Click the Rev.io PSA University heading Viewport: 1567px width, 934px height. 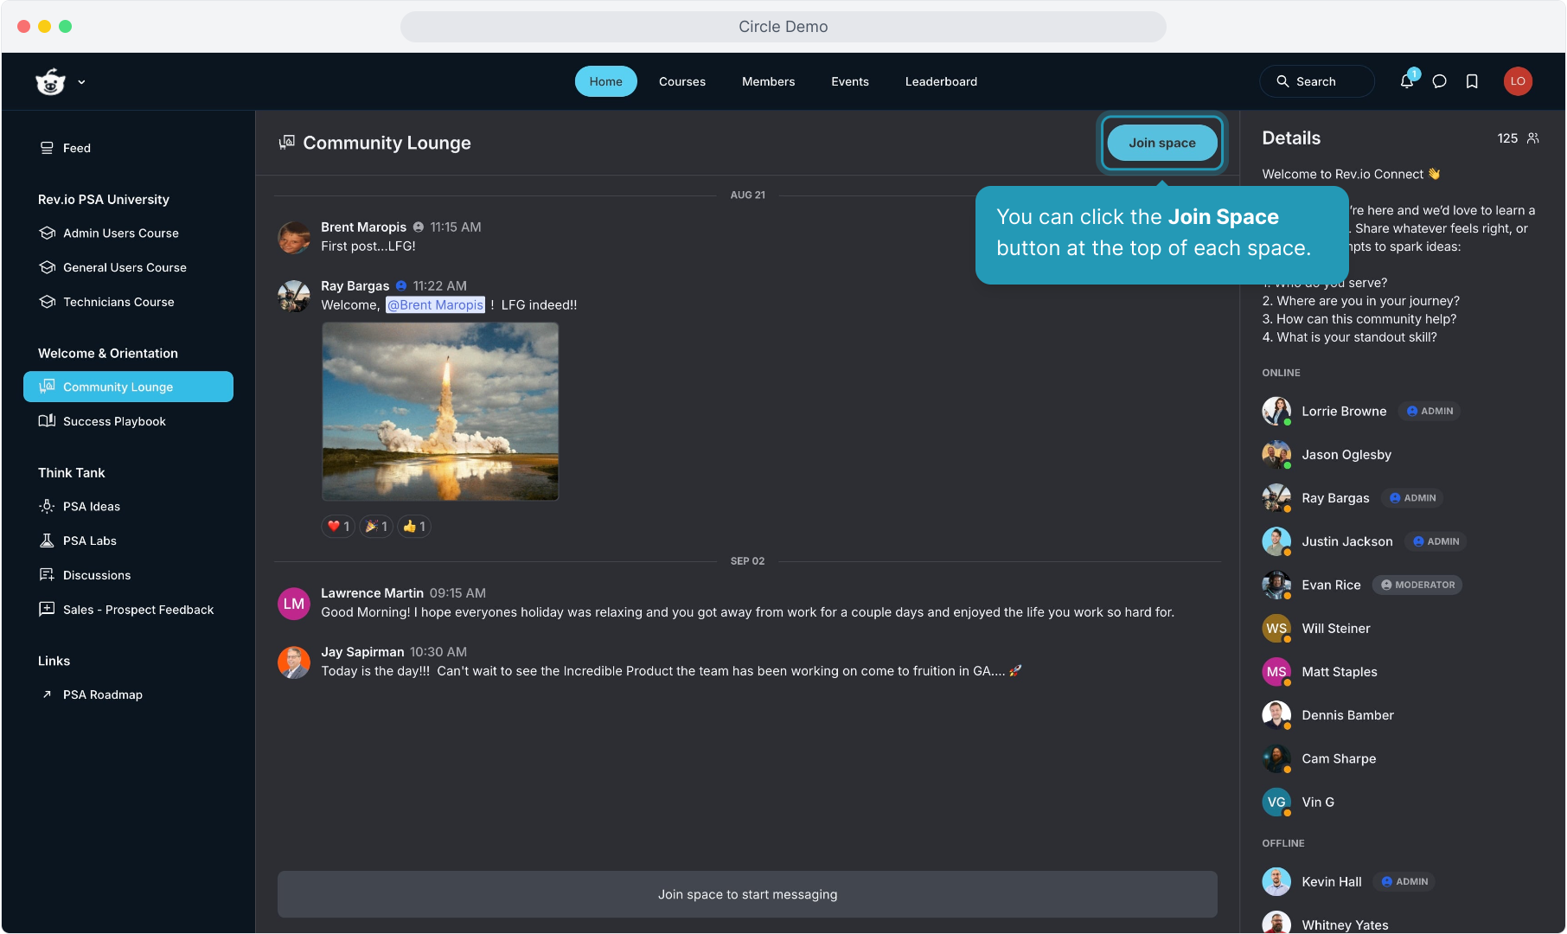[x=104, y=200]
